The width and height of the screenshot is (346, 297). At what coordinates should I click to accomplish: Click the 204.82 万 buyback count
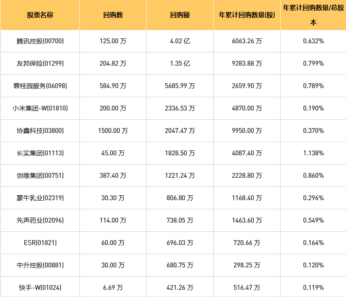tap(113, 64)
